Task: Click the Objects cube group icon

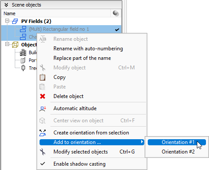Action: click(15, 45)
